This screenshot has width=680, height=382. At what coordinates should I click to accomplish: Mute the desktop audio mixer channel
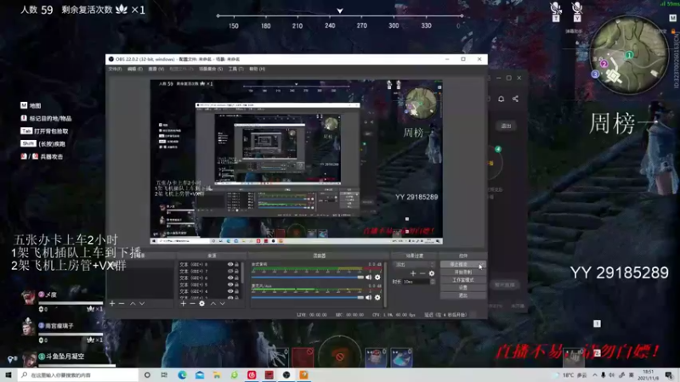(369, 278)
